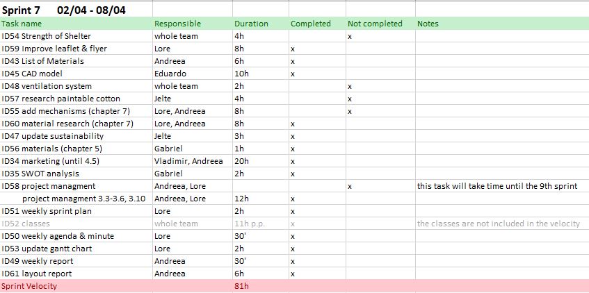This screenshot has height=293, width=589.
Task: Select the ID54 Strength of Shelter cell
Action: (76, 36)
